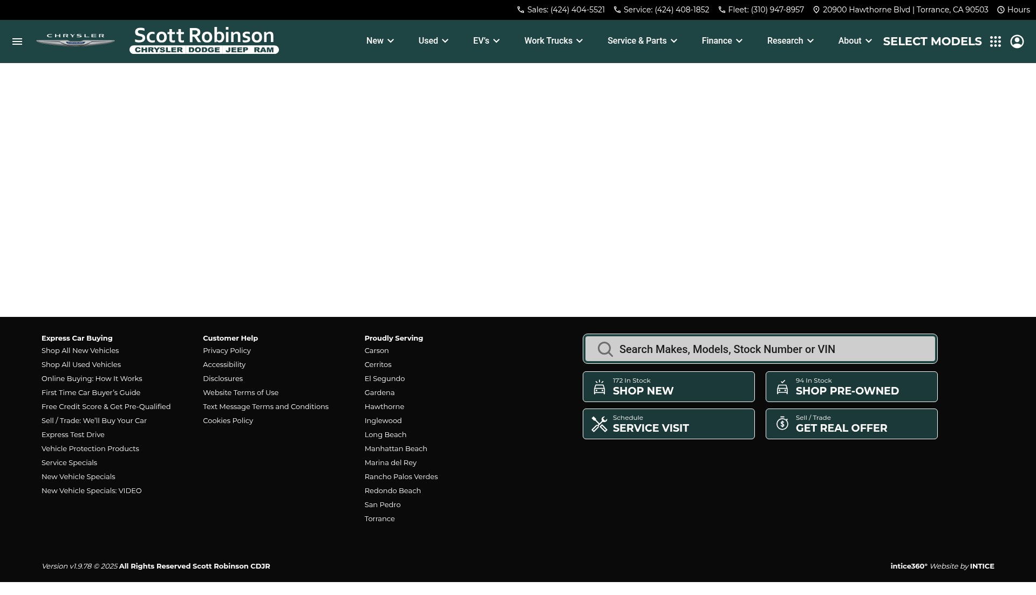Click the SHOP NEW button
Viewport: 1036px width, 595px height.
tap(669, 386)
